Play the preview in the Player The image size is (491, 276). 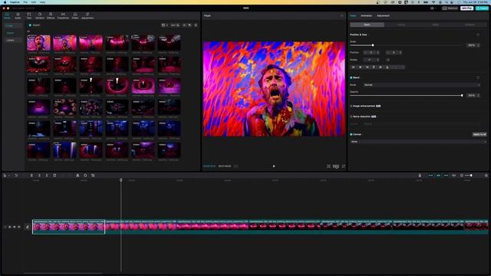(274, 166)
